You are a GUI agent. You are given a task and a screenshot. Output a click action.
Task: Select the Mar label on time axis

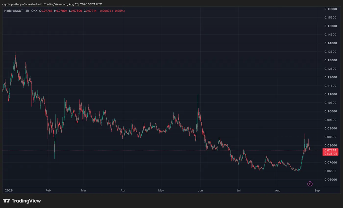[83, 190]
